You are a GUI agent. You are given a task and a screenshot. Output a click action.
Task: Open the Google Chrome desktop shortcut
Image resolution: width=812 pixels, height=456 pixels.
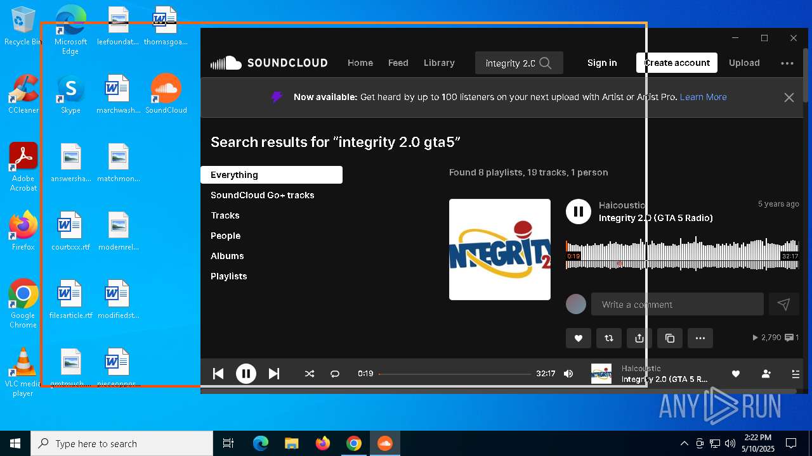click(23, 303)
